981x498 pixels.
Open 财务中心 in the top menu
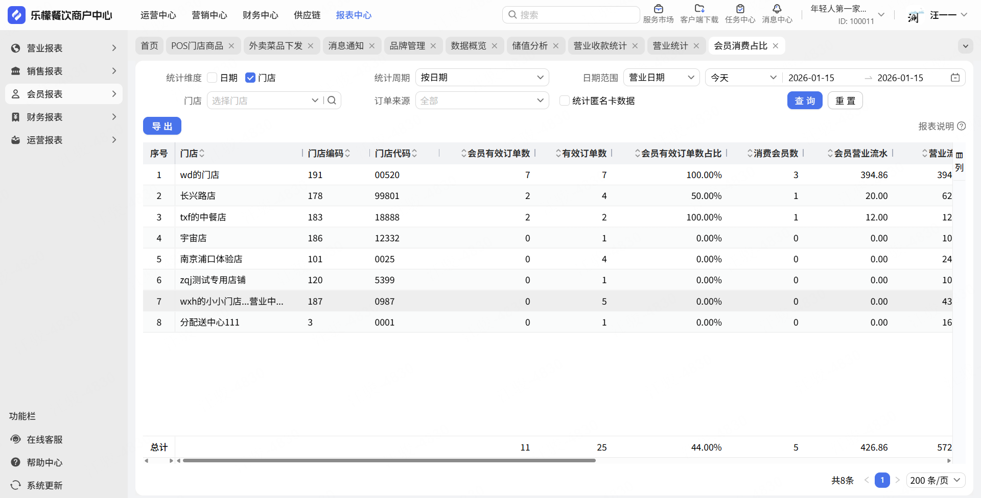[260, 15]
